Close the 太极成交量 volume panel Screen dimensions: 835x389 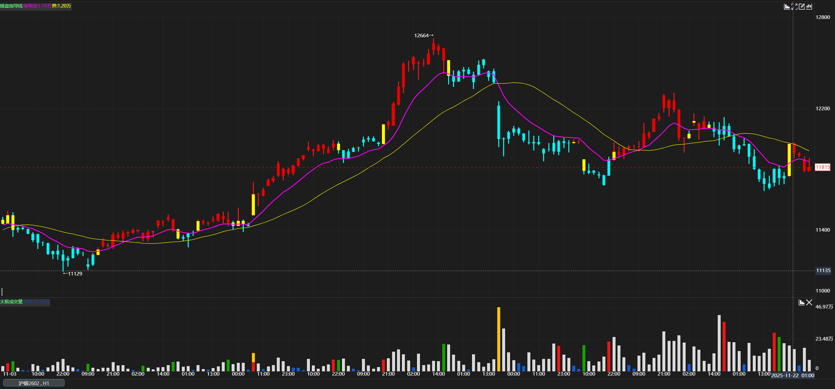[x=809, y=302]
